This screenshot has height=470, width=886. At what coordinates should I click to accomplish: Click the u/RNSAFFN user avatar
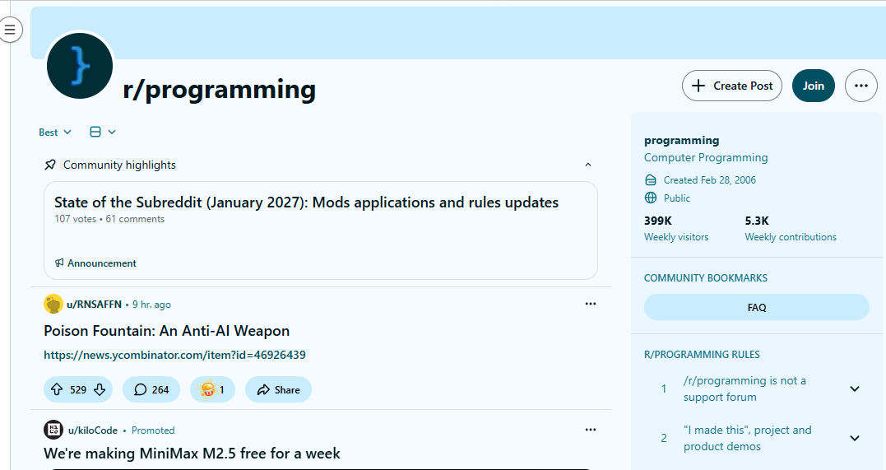(53, 304)
